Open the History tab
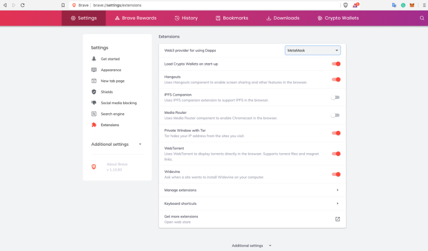This screenshot has height=251, width=428. point(186,18)
